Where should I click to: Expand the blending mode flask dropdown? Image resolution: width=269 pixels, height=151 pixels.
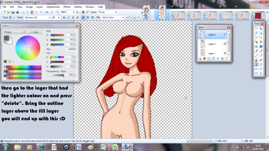click(x=138, y=18)
